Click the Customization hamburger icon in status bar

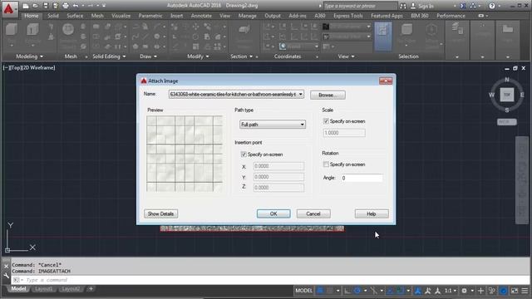tap(525, 291)
